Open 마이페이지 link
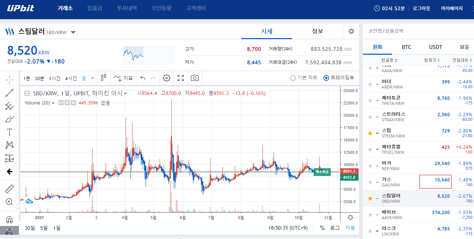Image resolution: width=474 pixels, height=239 pixels. tap(452, 8)
